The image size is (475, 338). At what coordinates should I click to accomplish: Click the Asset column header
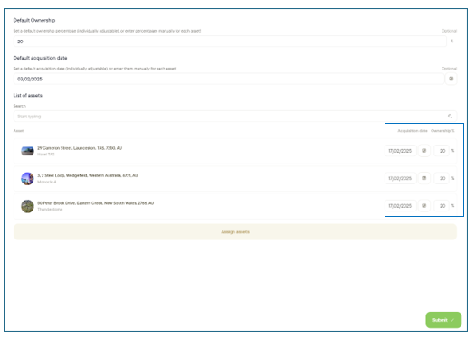point(18,131)
